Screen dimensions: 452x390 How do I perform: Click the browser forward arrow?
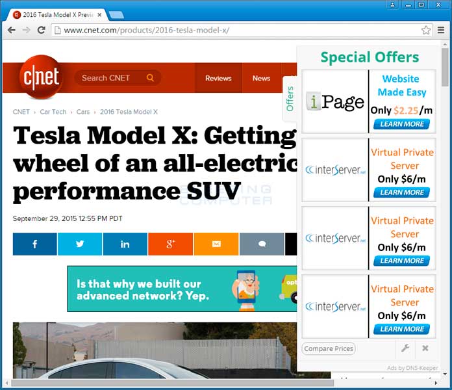[26, 30]
